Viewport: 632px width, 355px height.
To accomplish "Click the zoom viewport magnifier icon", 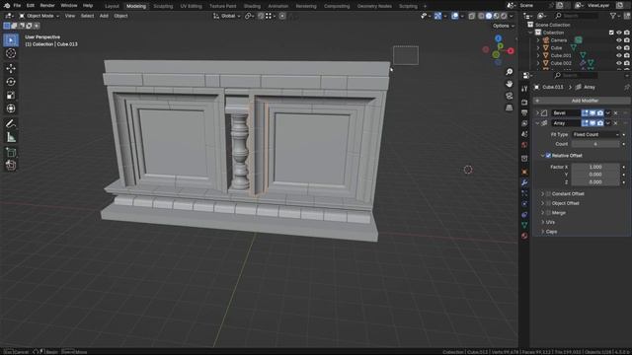I will [510, 72].
